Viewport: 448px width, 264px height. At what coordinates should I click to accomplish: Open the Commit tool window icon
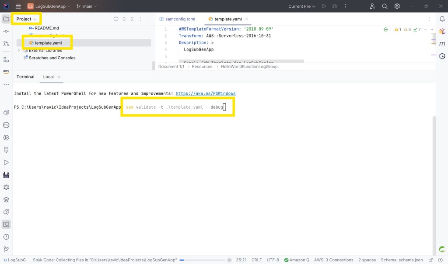(x=6, y=31)
